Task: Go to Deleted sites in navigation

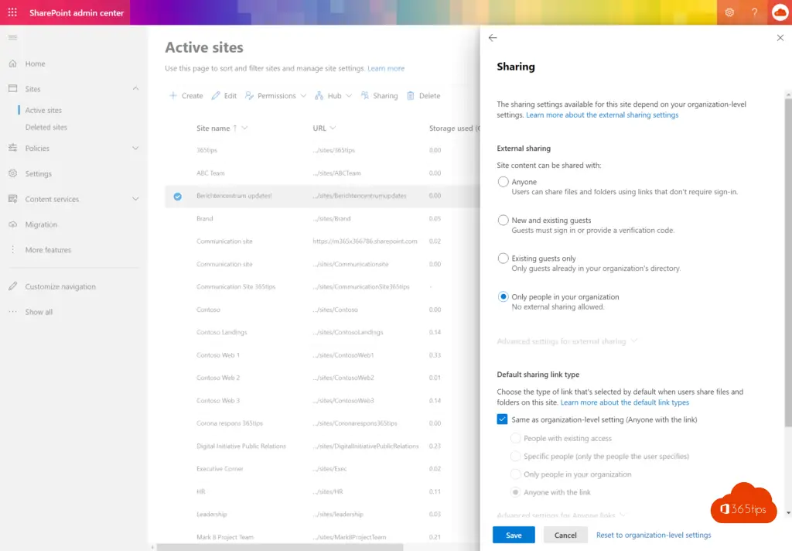Action: 46,127
